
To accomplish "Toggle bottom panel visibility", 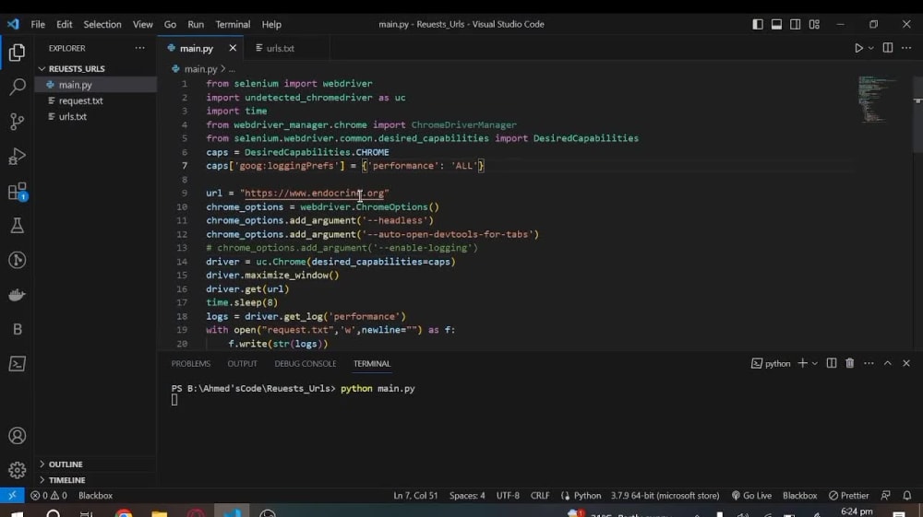I will pos(776,24).
